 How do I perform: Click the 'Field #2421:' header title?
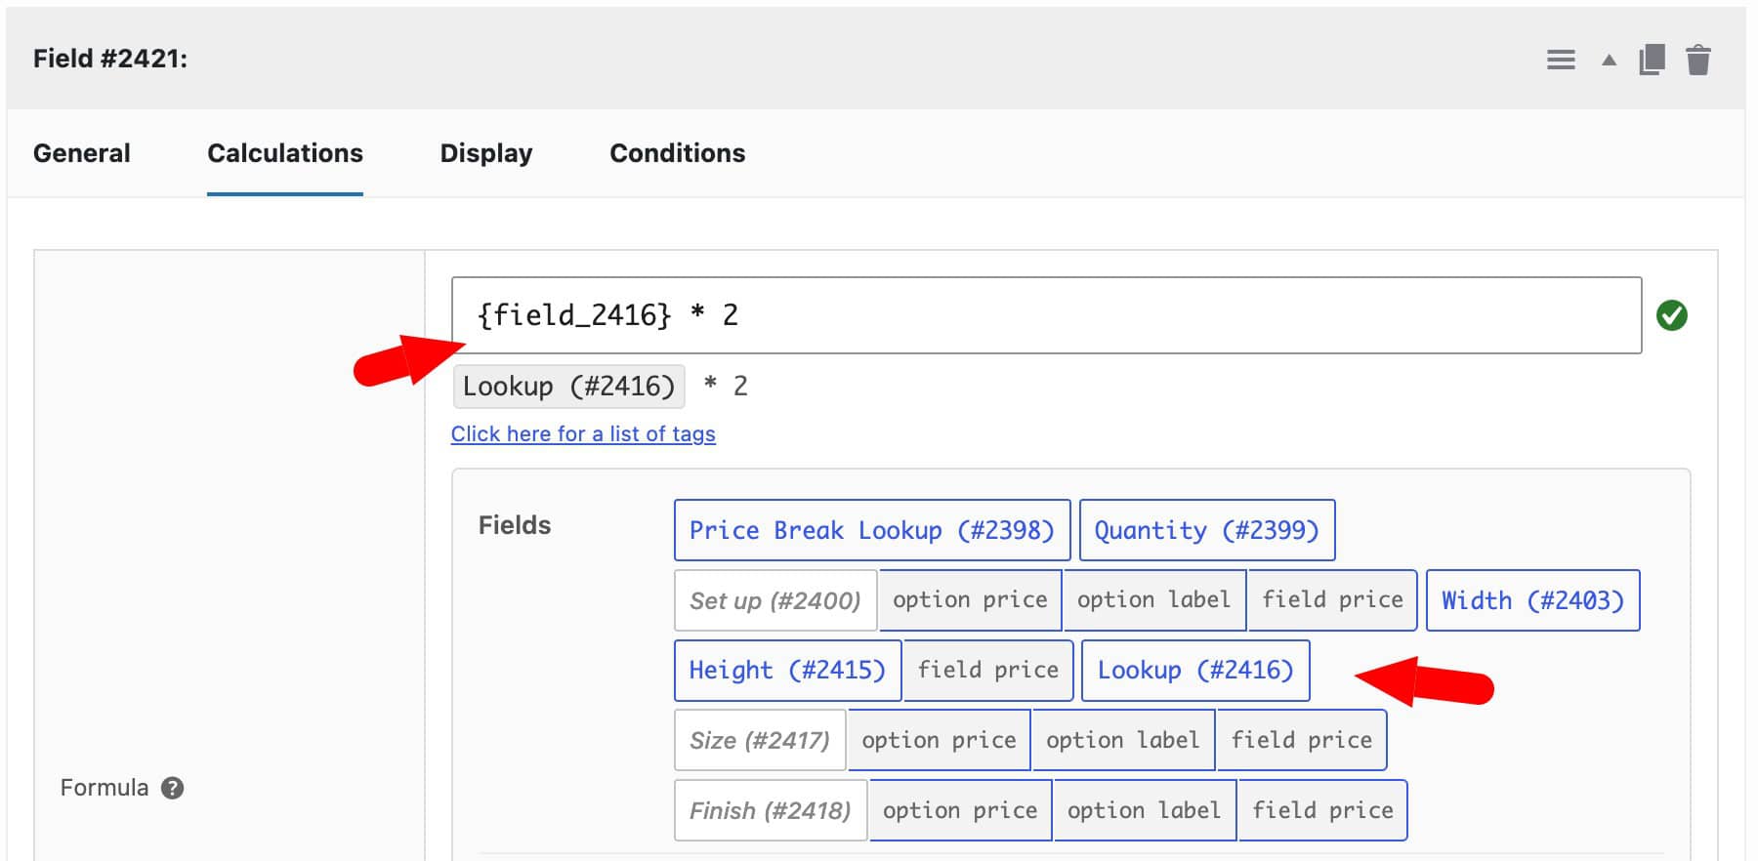[x=110, y=59]
